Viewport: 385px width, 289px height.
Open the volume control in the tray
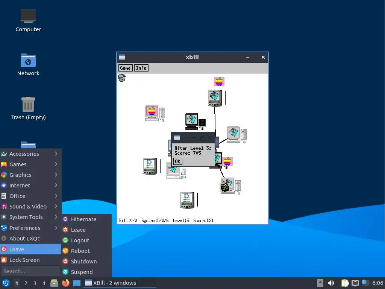331,283
